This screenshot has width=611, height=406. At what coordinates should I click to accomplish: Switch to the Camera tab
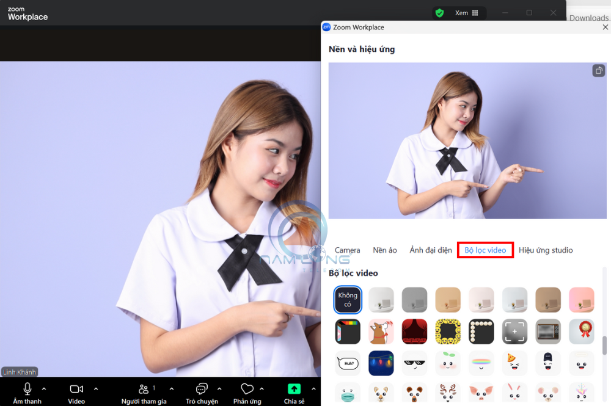[347, 250]
